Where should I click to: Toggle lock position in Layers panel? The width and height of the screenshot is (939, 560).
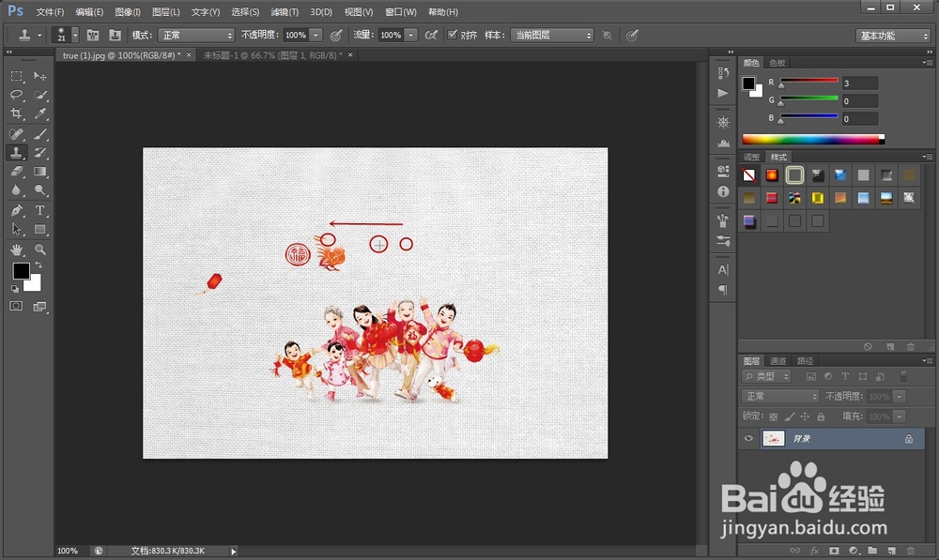click(x=805, y=416)
